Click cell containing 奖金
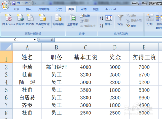This screenshot has width=162, height=119. coord(115,57)
